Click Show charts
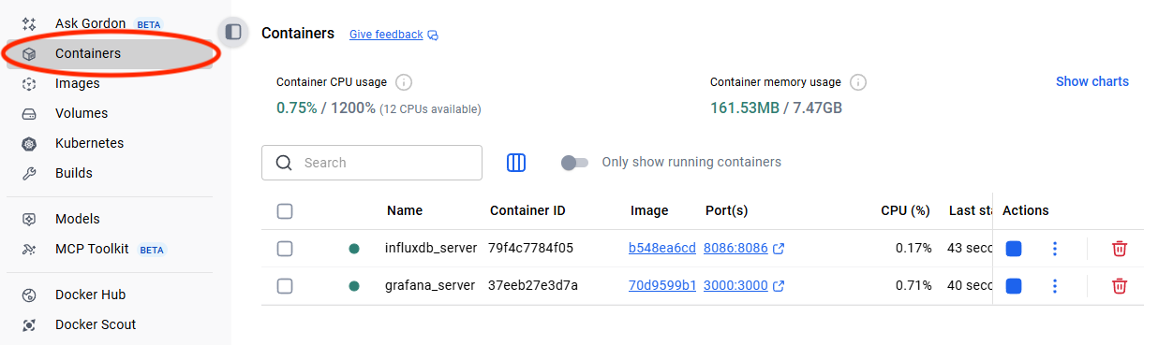Image resolution: width=1173 pixels, height=345 pixels. 1092,81
